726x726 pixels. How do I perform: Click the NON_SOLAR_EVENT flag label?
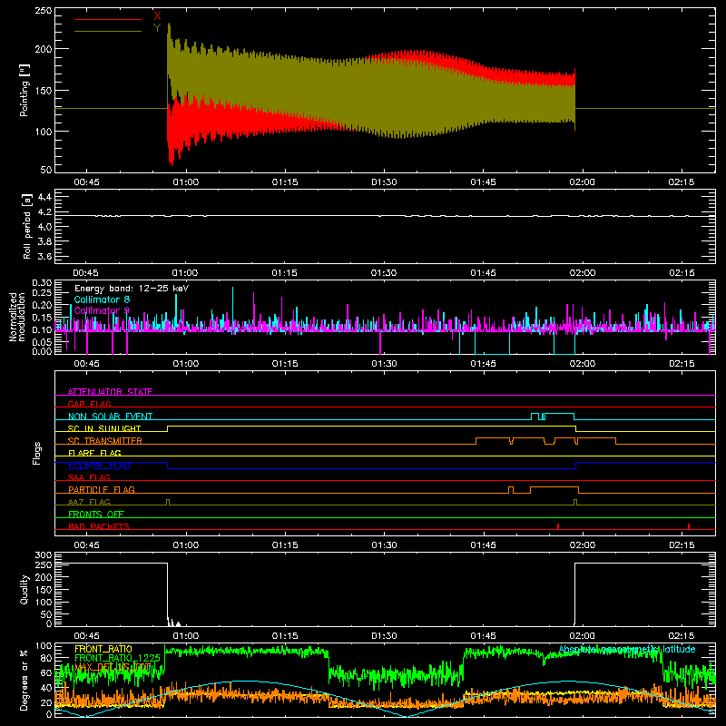pyautogui.click(x=110, y=417)
